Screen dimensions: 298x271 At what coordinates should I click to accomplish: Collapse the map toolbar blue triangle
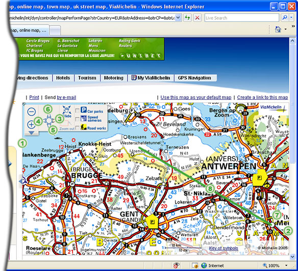pyautogui.click(x=31, y=133)
